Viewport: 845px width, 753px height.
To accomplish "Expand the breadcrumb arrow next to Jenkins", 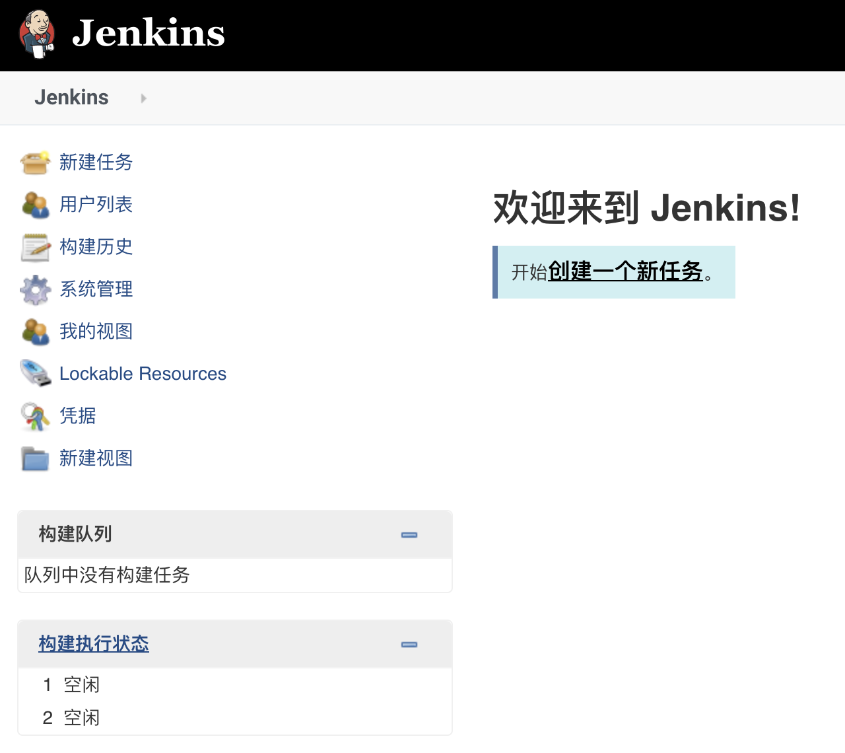I will coord(143,98).
